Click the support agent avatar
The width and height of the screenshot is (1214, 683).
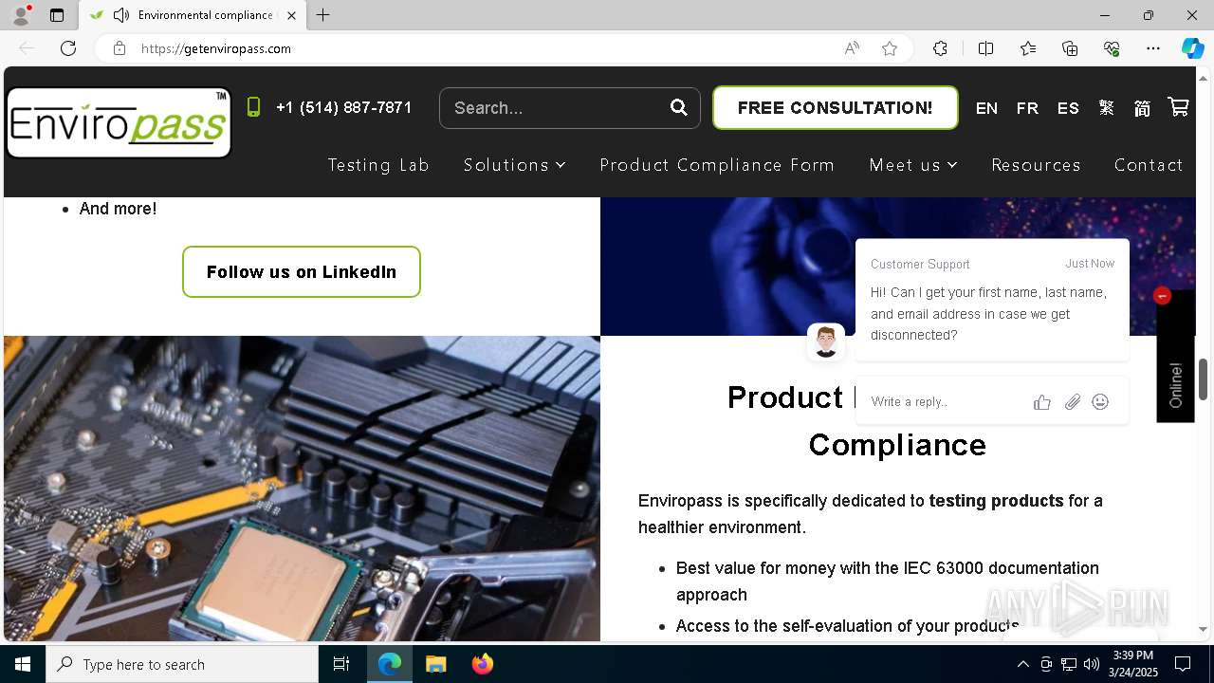point(825,341)
